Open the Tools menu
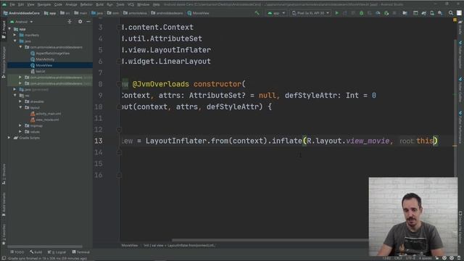The width and height of the screenshot is (464, 261). (120, 4)
